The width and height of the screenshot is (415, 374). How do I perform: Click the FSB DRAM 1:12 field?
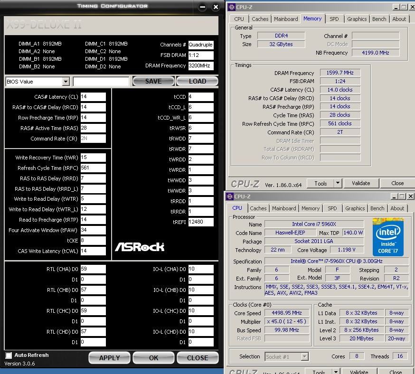pos(201,55)
